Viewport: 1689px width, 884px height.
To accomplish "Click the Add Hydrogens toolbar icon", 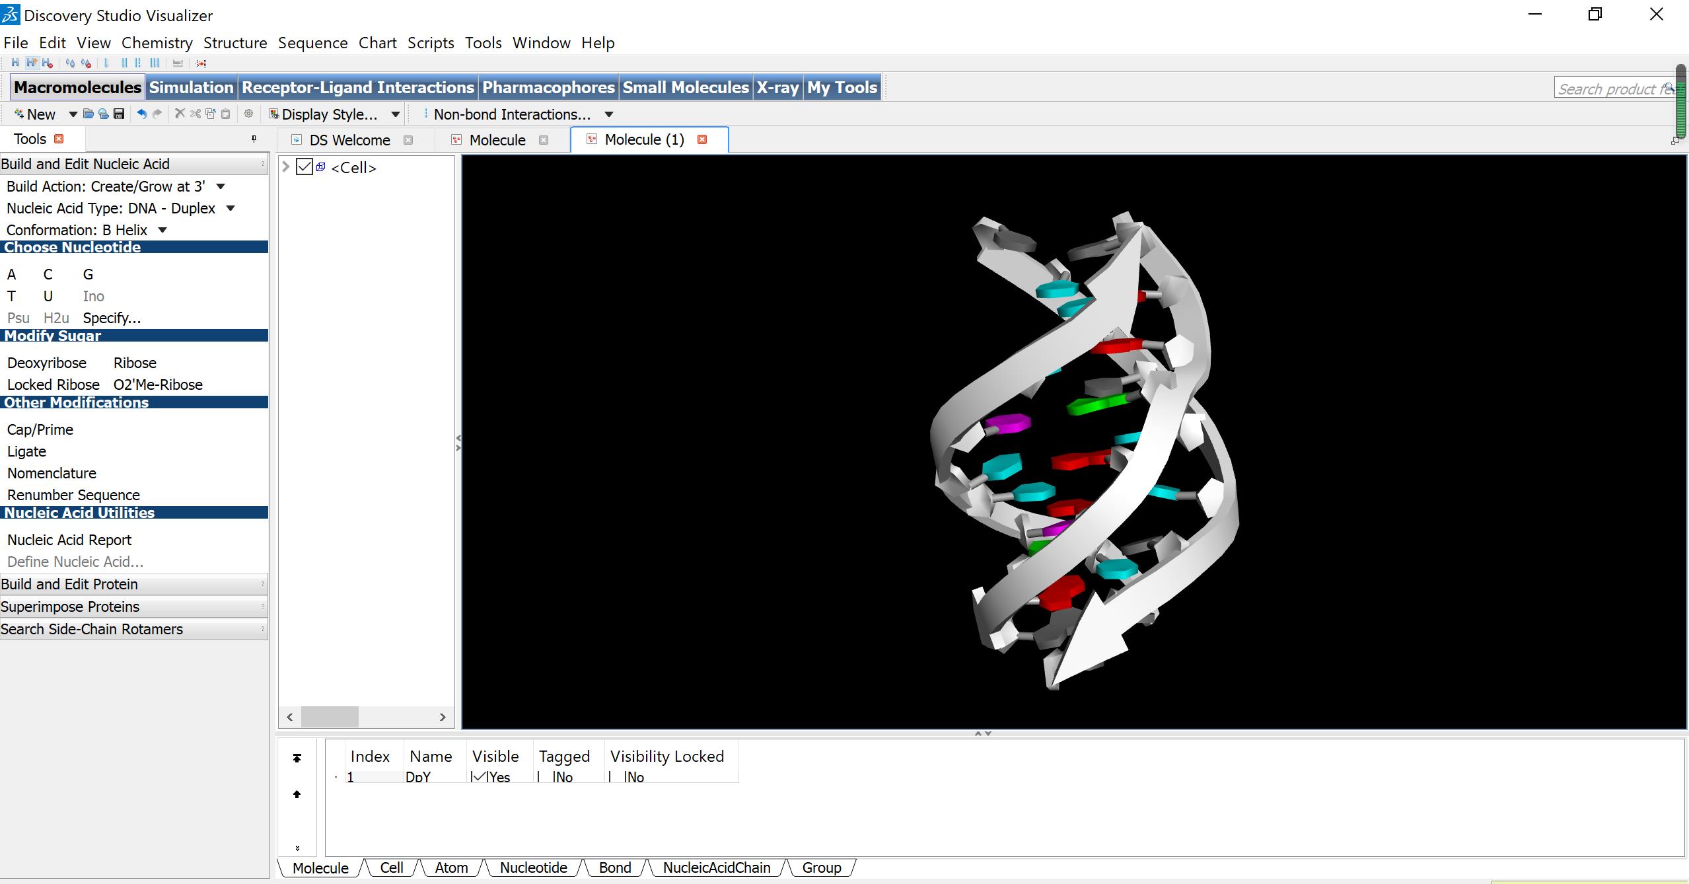I will point(15,63).
